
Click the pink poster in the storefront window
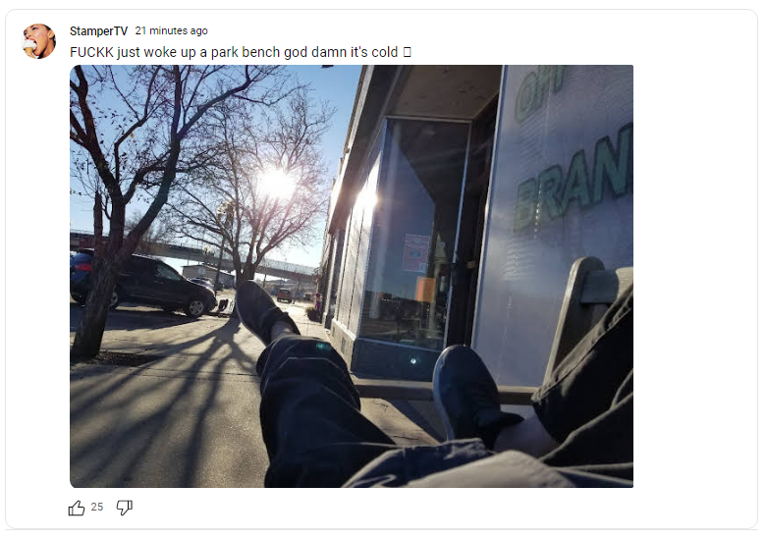pyautogui.click(x=415, y=253)
